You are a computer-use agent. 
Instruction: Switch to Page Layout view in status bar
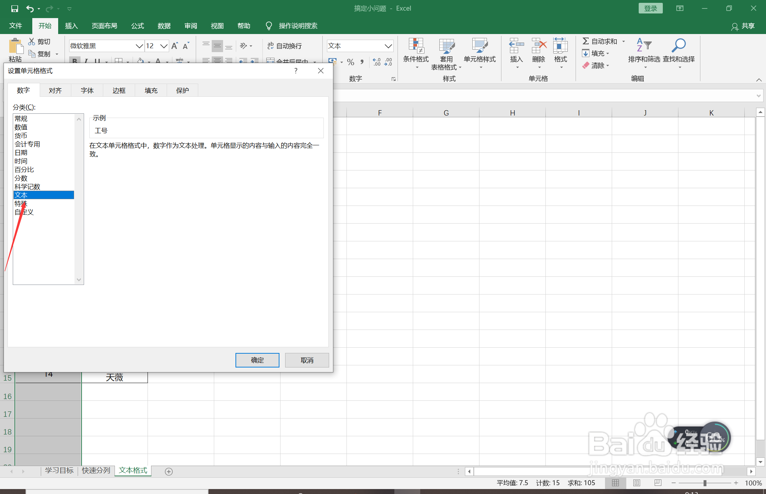(x=637, y=483)
